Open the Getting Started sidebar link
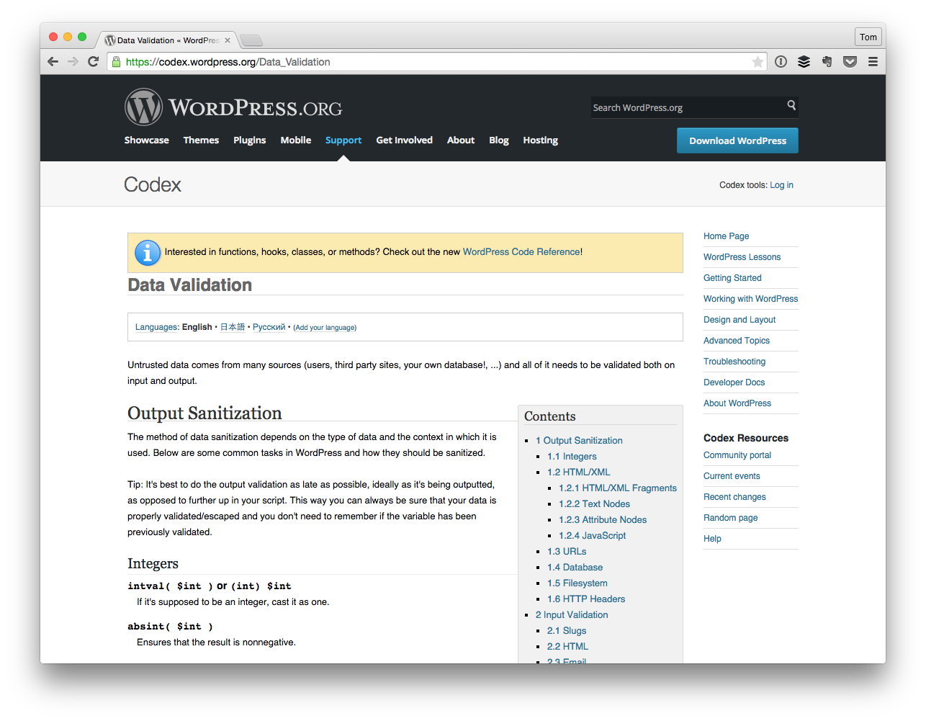The width and height of the screenshot is (926, 721). pos(732,278)
